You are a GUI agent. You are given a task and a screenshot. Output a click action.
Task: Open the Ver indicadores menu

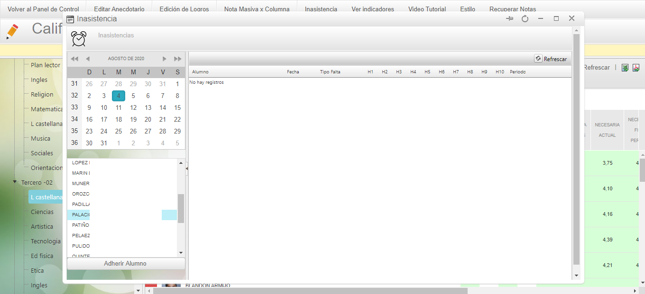tap(372, 9)
